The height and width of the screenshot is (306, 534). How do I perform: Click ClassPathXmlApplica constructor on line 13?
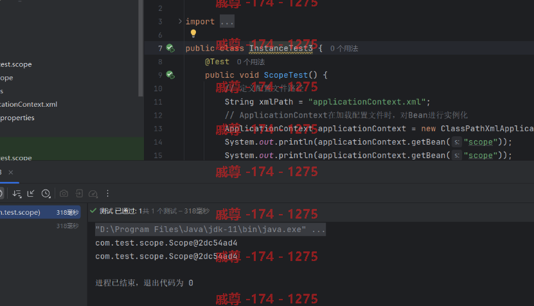(x=487, y=129)
